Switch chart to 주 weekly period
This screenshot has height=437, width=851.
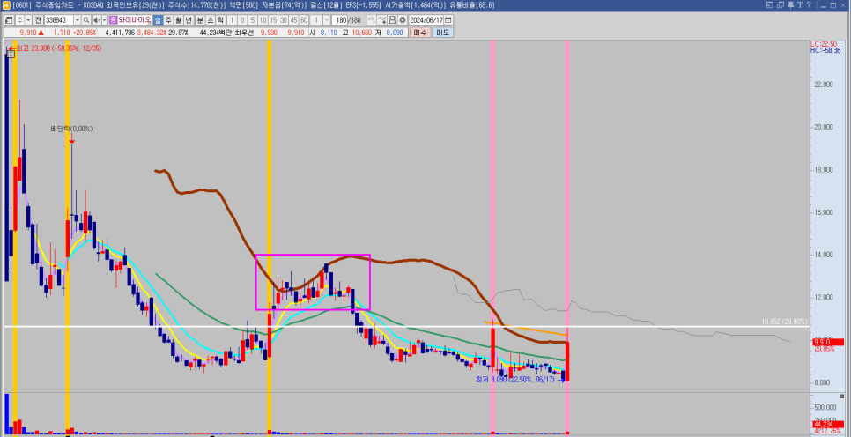(168, 19)
